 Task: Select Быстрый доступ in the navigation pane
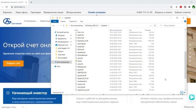point(63,32)
